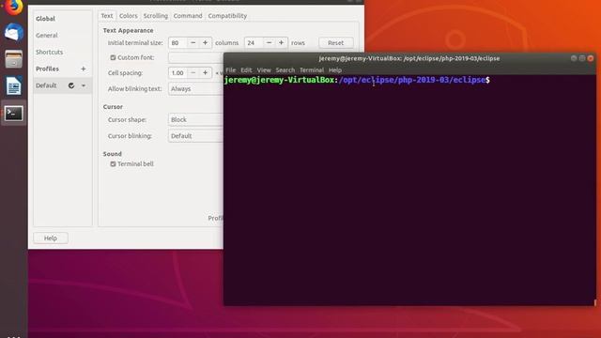Click the Custom font chooser field

click(x=195, y=57)
